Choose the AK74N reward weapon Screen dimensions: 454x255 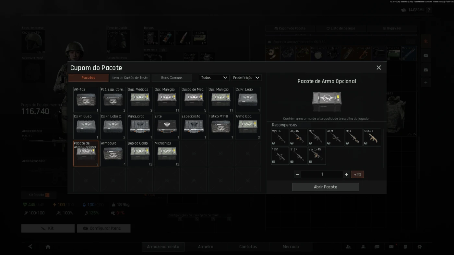[x=298, y=138]
